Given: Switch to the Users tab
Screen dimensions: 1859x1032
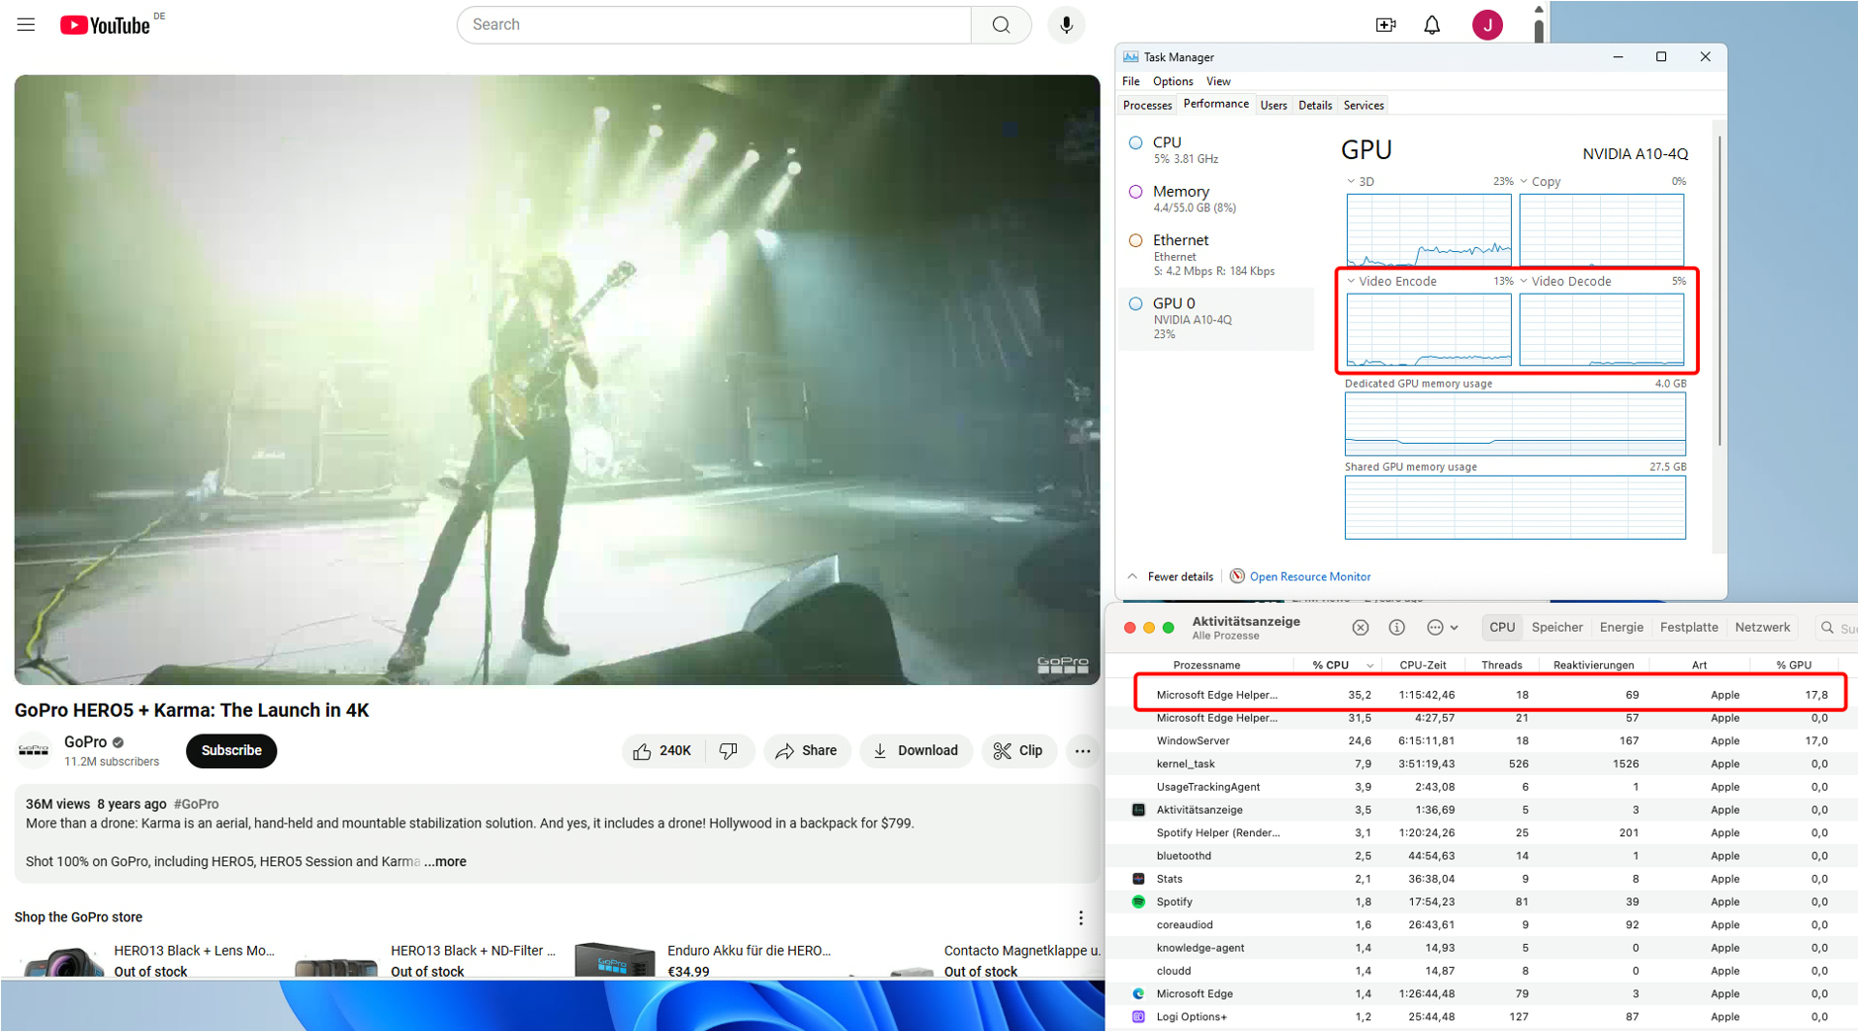Looking at the screenshot, I should (x=1274, y=106).
